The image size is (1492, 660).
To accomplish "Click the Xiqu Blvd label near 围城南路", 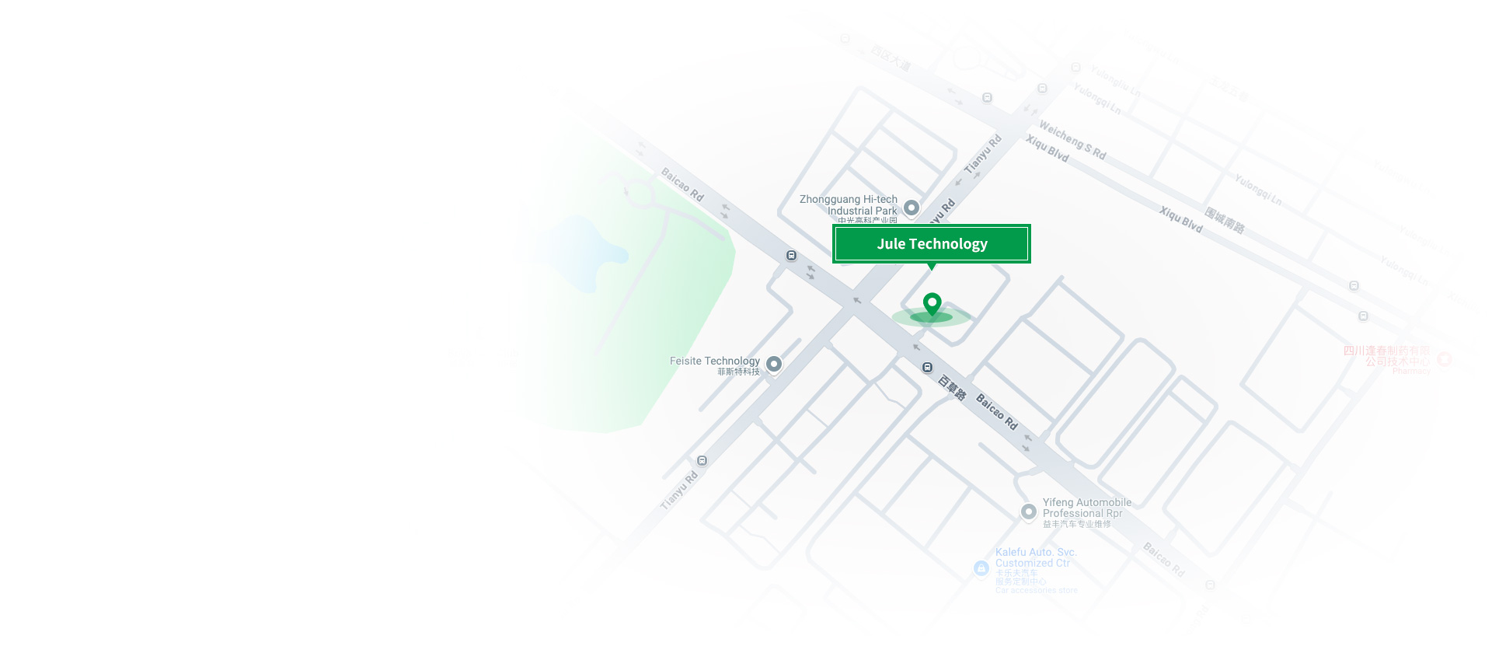I will [1181, 219].
